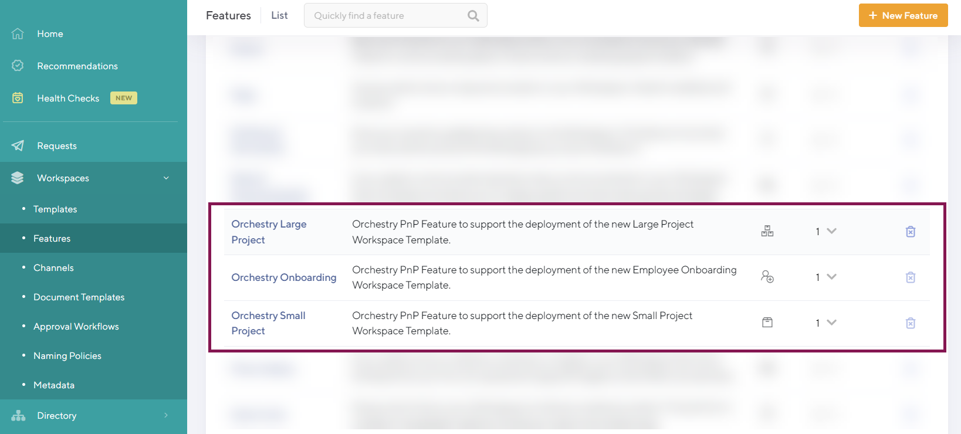Expand Orchestry Large Project usage chevron
This screenshot has width=961, height=434.
(x=831, y=231)
